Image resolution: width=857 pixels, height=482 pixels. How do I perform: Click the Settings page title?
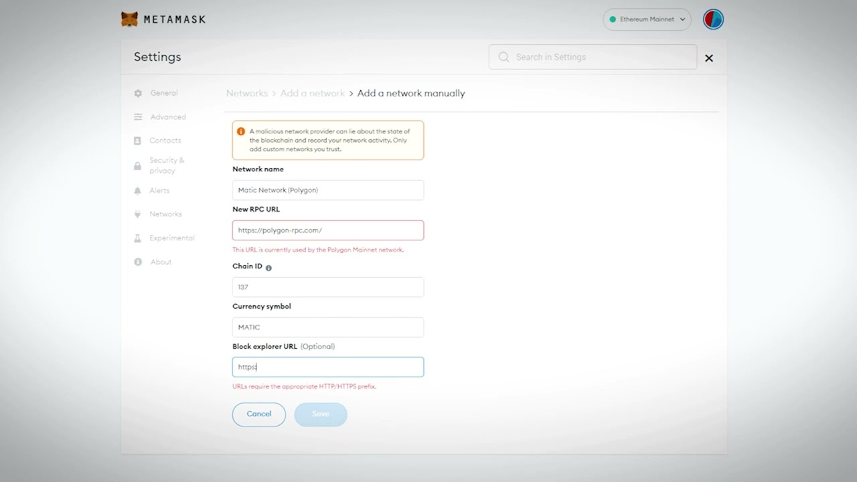pyautogui.click(x=157, y=57)
